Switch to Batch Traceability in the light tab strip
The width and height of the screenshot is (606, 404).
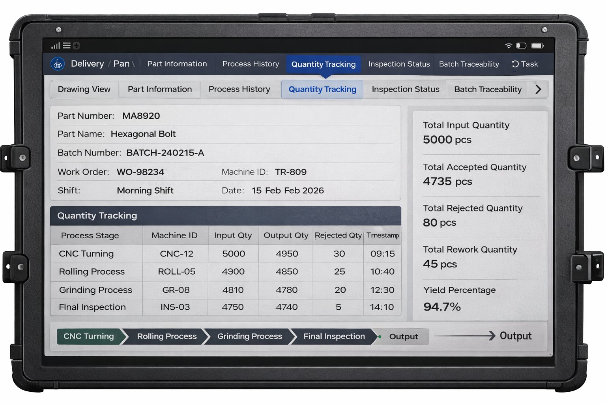(488, 89)
